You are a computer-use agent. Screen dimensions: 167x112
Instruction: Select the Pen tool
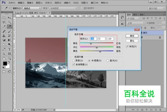click(x=4, y=49)
